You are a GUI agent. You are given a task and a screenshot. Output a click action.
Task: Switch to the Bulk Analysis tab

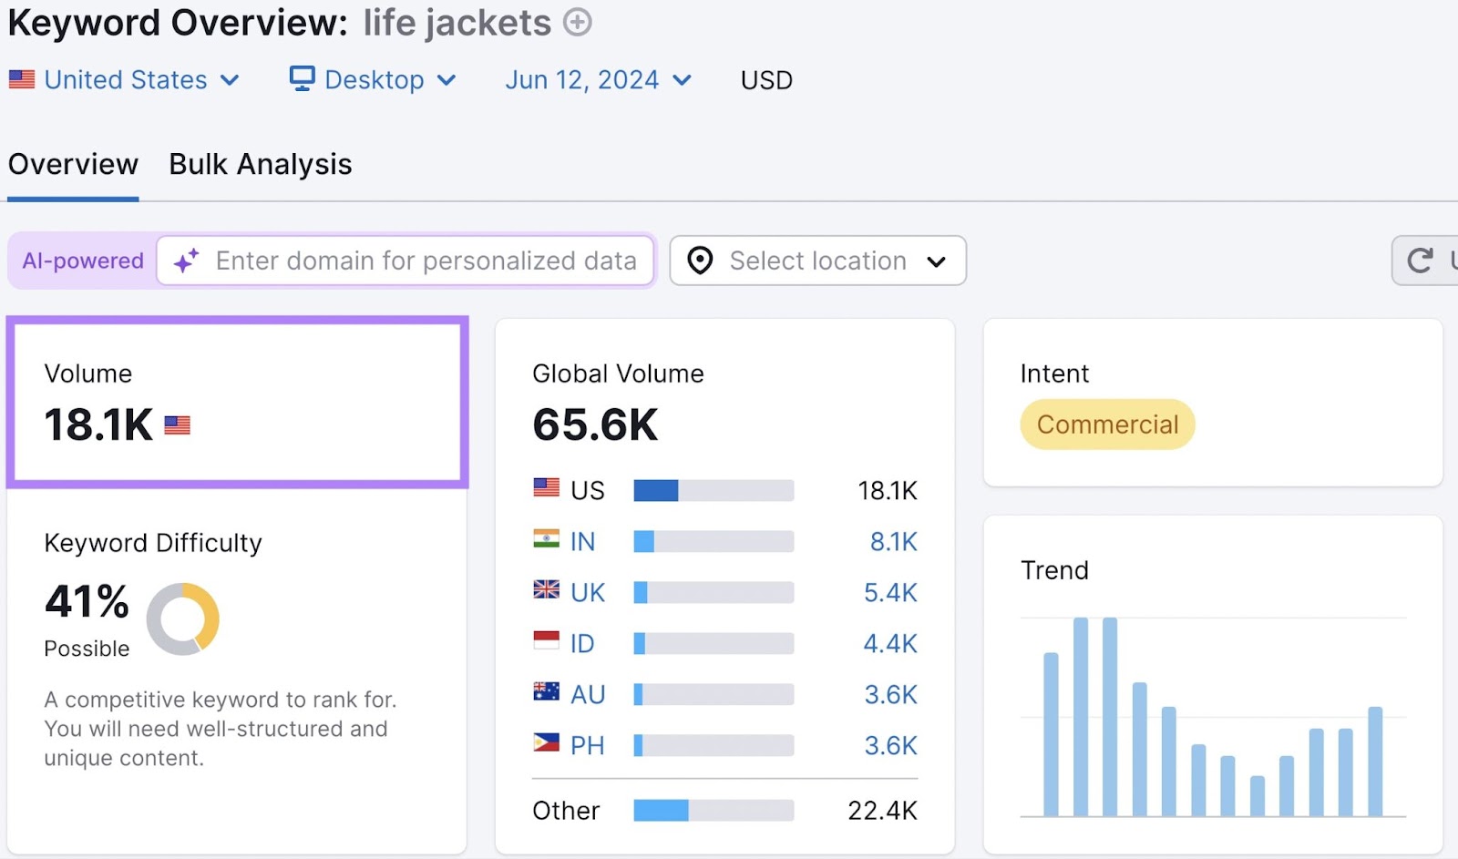click(261, 165)
